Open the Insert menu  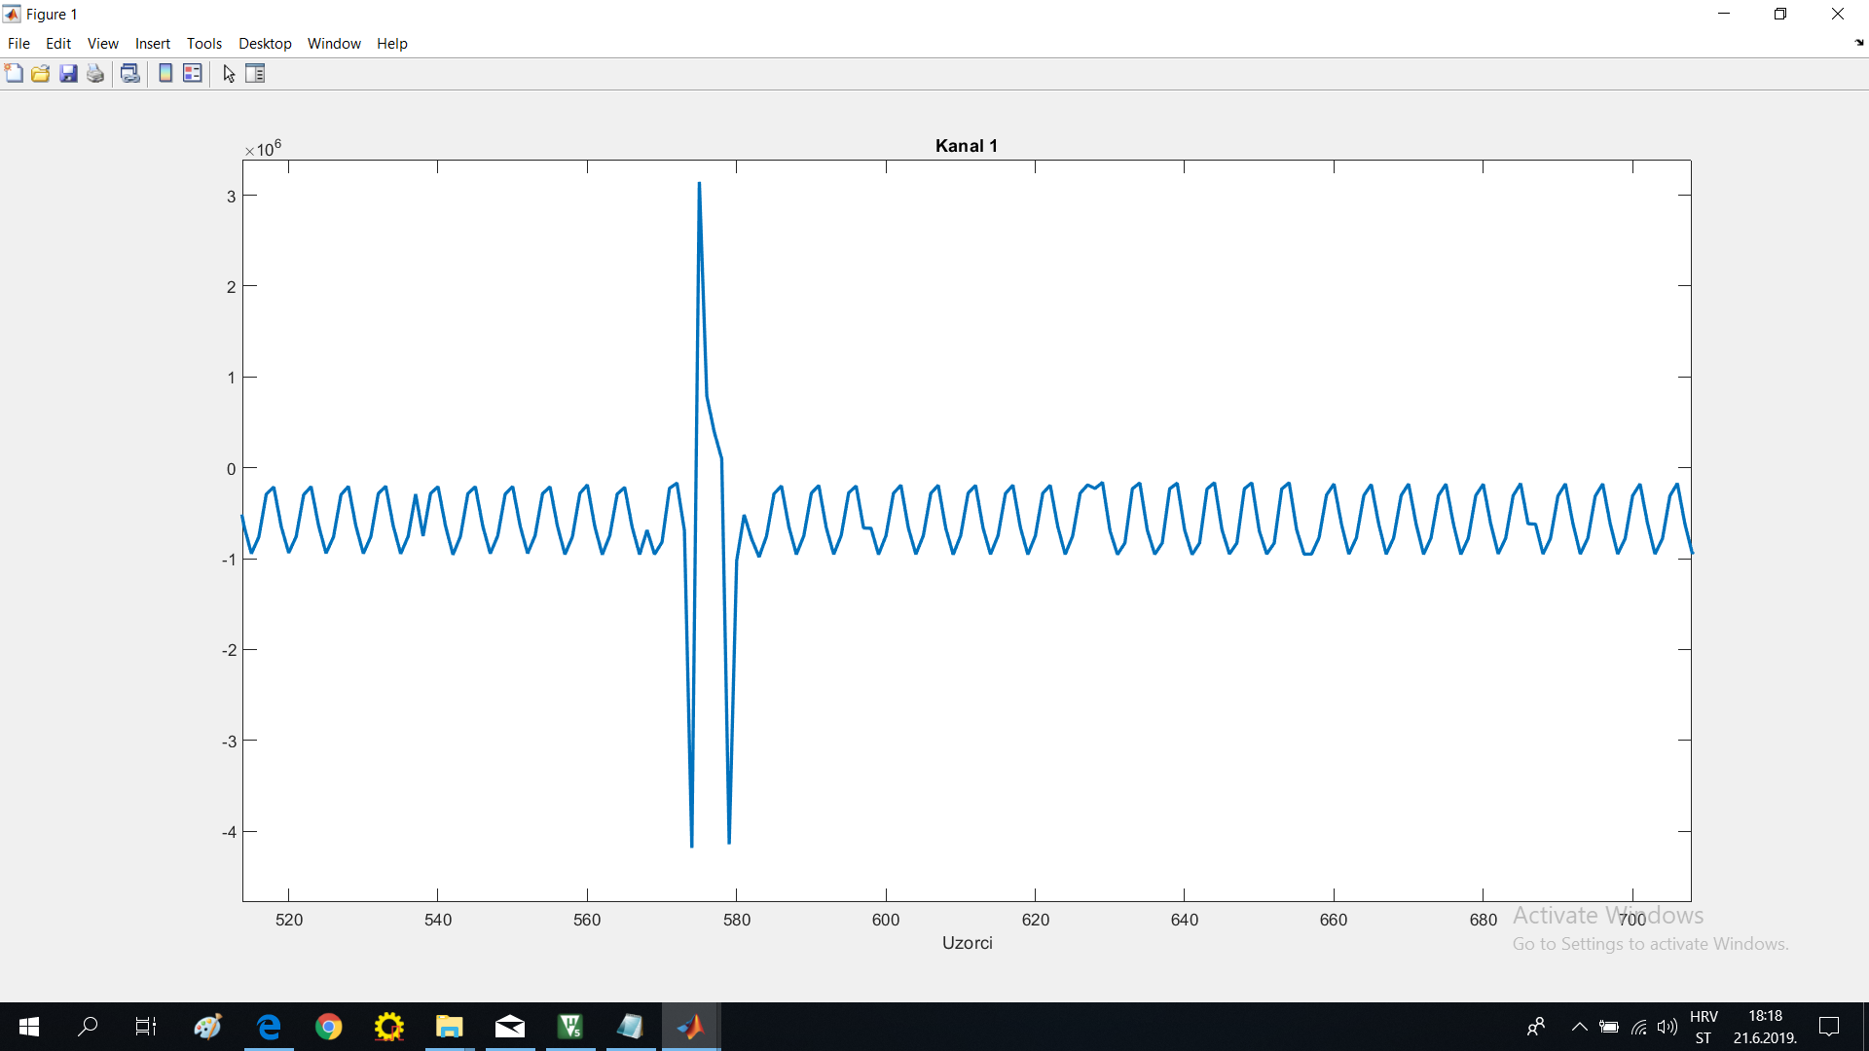pos(153,44)
